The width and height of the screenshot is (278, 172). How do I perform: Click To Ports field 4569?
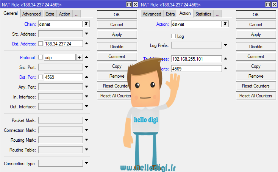(197, 69)
